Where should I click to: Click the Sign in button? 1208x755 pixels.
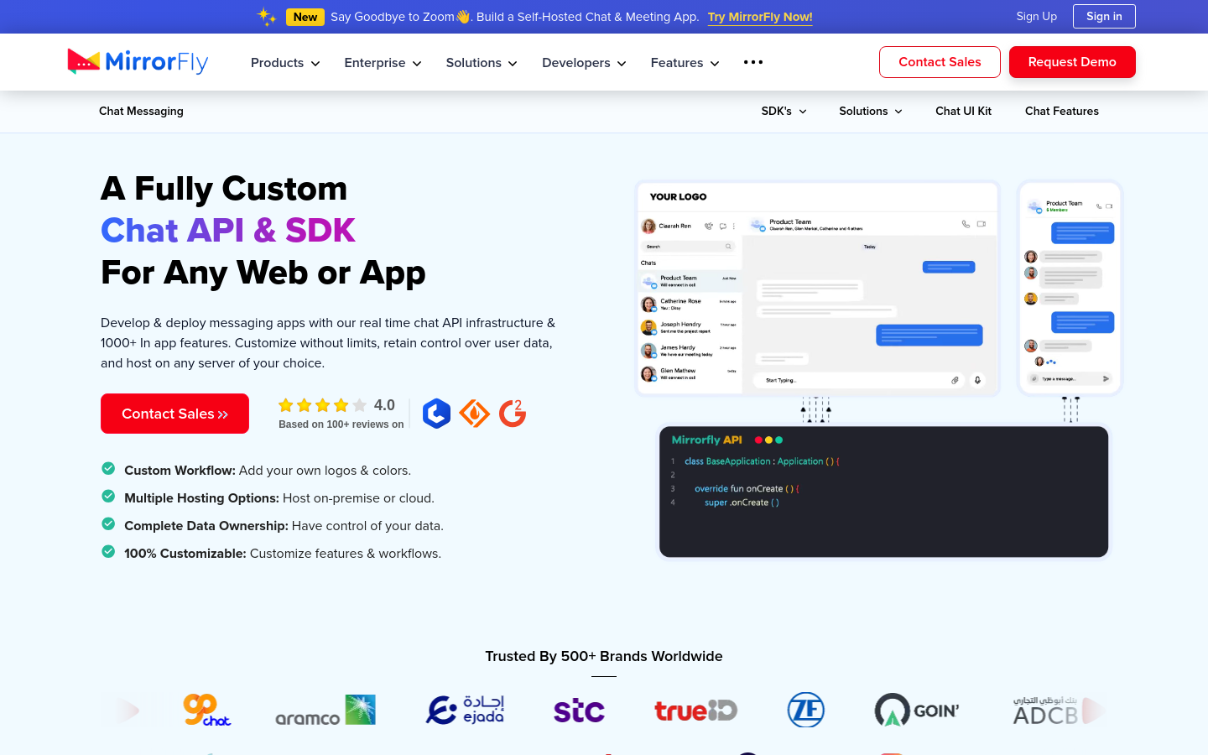[1104, 16]
